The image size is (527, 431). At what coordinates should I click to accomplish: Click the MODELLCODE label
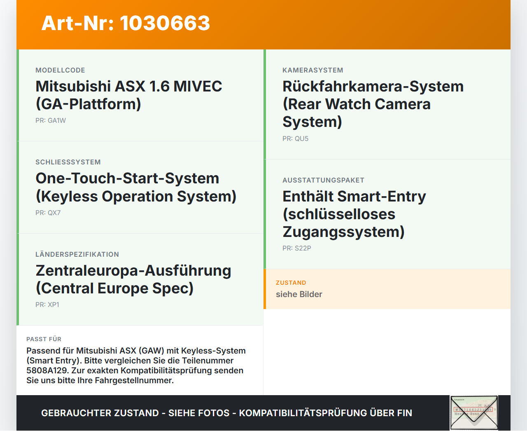tap(60, 70)
